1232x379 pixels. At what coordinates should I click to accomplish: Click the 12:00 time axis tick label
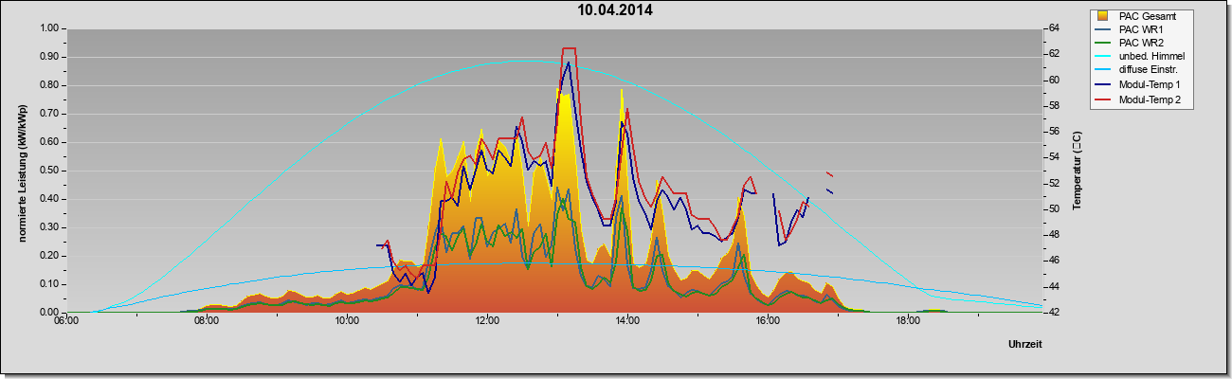point(487,321)
